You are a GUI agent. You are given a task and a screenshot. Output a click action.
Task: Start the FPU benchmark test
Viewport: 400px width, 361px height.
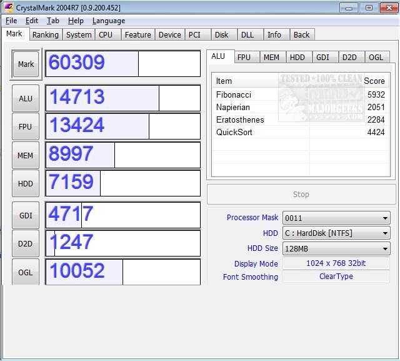point(26,126)
